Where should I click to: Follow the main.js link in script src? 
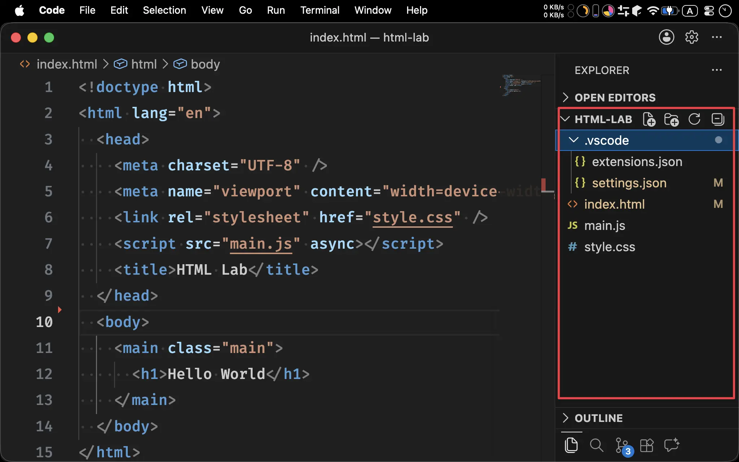point(261,244)
